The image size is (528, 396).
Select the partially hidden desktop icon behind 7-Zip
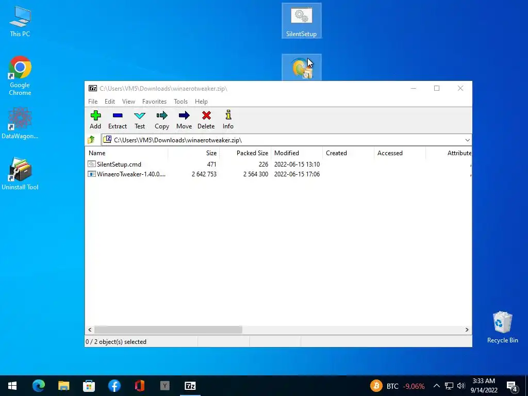pos(301,68)
